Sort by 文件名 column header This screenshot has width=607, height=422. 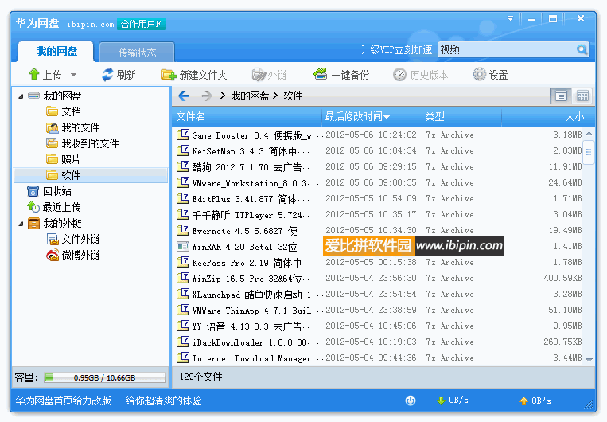247,116
